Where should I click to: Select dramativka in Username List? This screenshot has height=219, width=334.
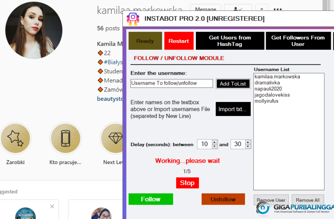[x=267, y=83]
